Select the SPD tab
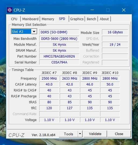This screenshot has width=138, height=145. point(62,19)
